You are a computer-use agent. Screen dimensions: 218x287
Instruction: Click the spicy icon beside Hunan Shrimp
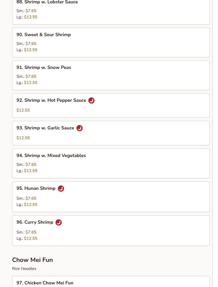[x=61, y=189]
